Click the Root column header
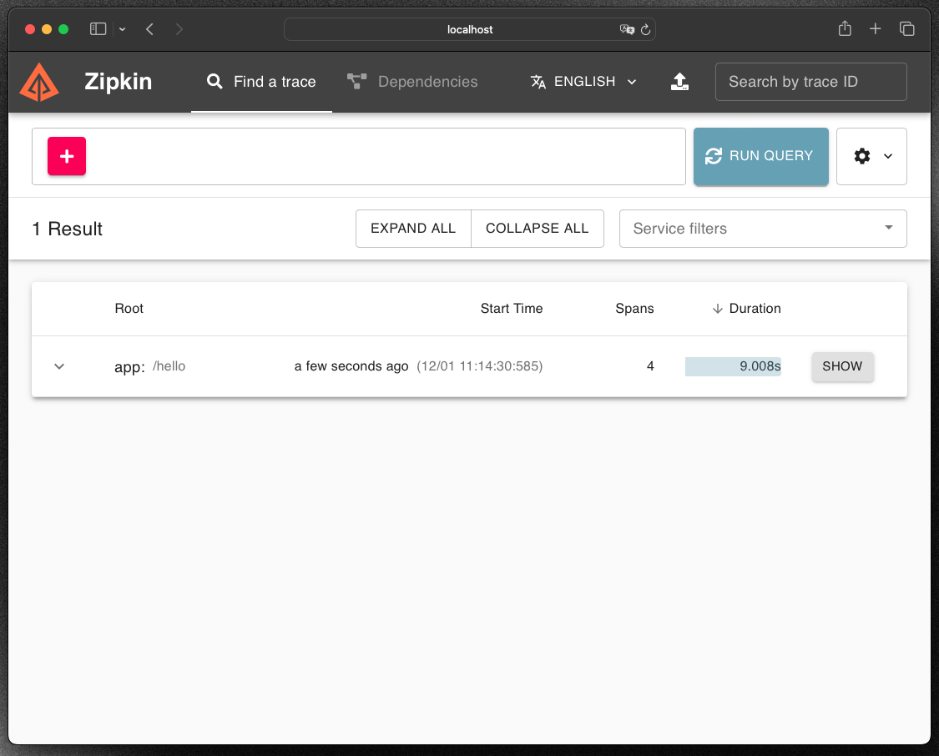 coord(129,308)
